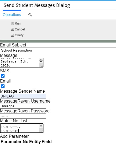
Task: Click the Entity Field column header
Action: click(x=41, y=142)
